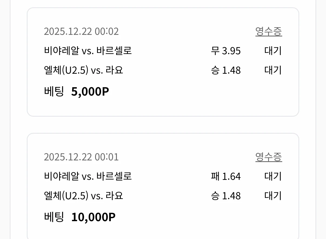Image resolution: width=326 pixels, height=239 pixels.
Task: Click the 2025.12.22 00:02 timestamp
Action: click(81, 32)
